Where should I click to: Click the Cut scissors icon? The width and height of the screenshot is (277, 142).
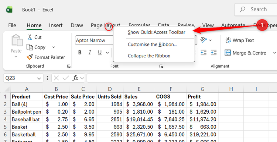[x=30, y=37]
